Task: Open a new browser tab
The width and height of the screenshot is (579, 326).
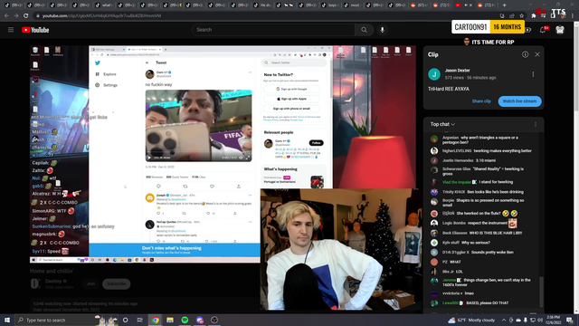Action: click(x=504, y=5)
